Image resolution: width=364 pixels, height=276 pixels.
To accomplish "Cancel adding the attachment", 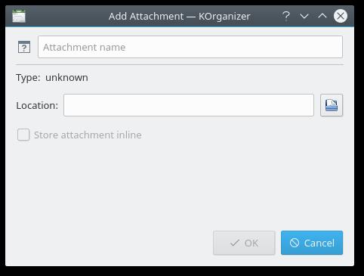I will pyautogui.click(x=312, y=243).
